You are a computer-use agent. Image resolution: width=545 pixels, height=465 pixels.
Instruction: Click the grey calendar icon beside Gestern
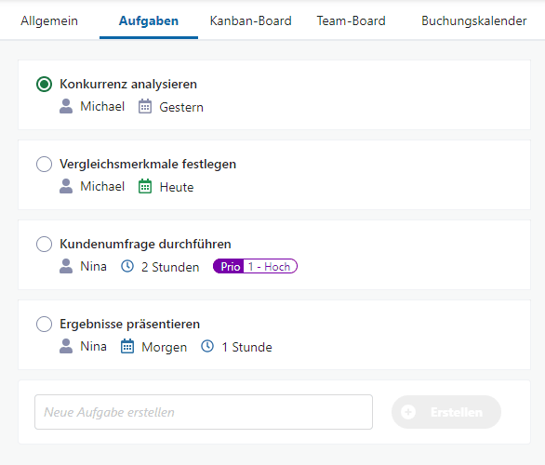click(x=145, y=106)
